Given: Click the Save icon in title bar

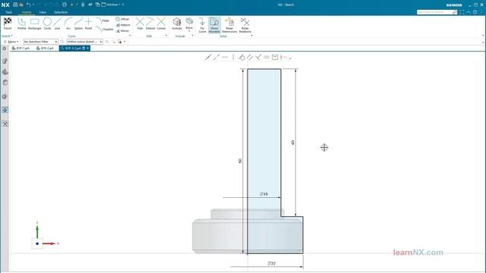Looking at the screenshot, I should 15,5.
